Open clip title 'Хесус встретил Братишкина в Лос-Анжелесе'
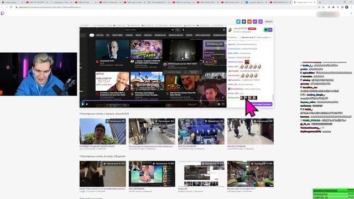Viewport: 354px width, 199px height. click(151, 146)
